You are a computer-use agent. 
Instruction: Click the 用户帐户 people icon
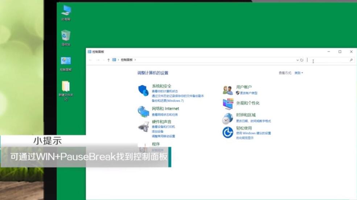coord(227,90)
